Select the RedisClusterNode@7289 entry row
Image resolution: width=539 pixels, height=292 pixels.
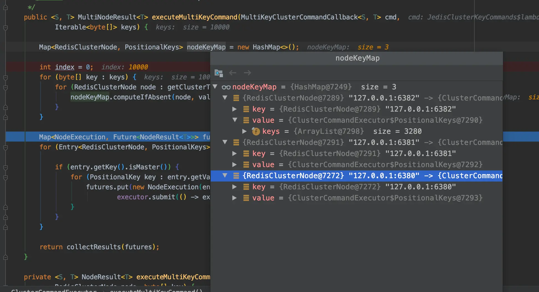[x=357, y=98]
